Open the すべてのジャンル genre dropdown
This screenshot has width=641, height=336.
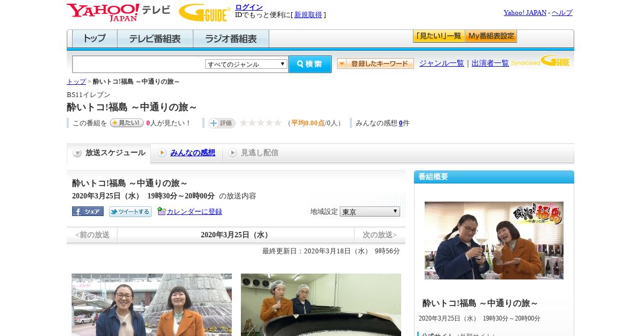(x=246, y=64)
